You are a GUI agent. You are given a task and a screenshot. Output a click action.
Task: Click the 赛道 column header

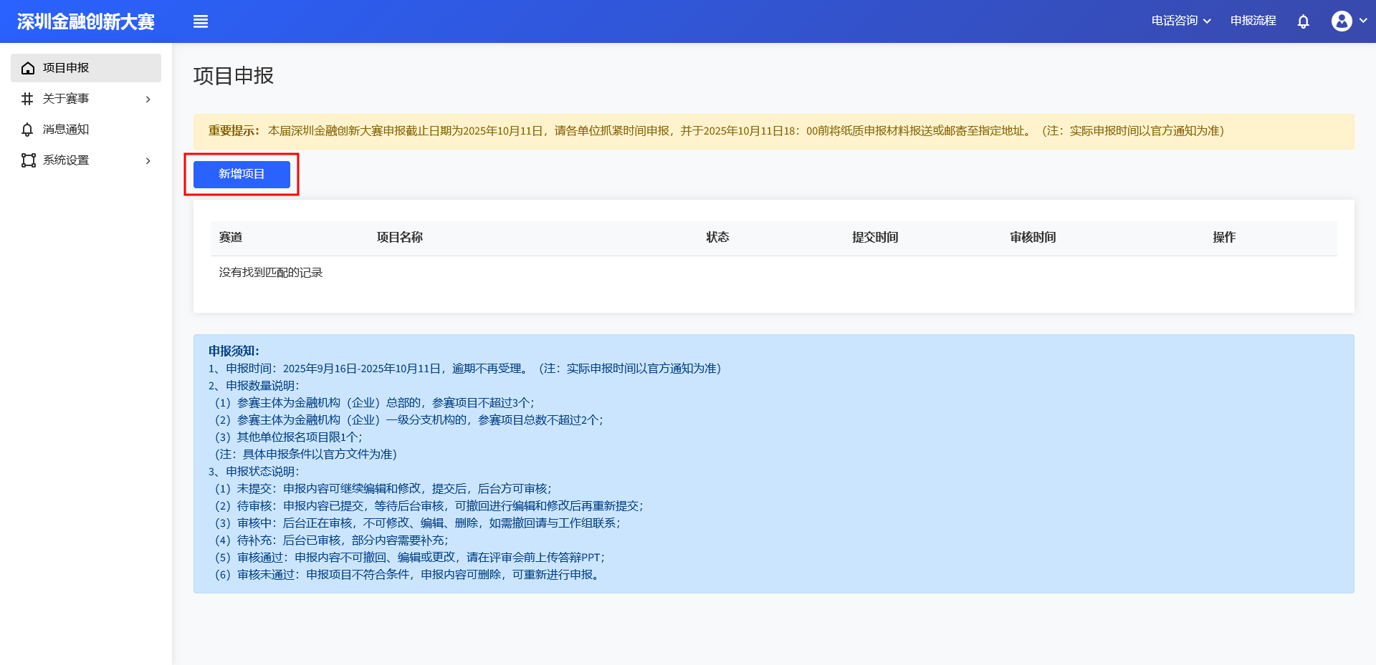pos(231,238)
